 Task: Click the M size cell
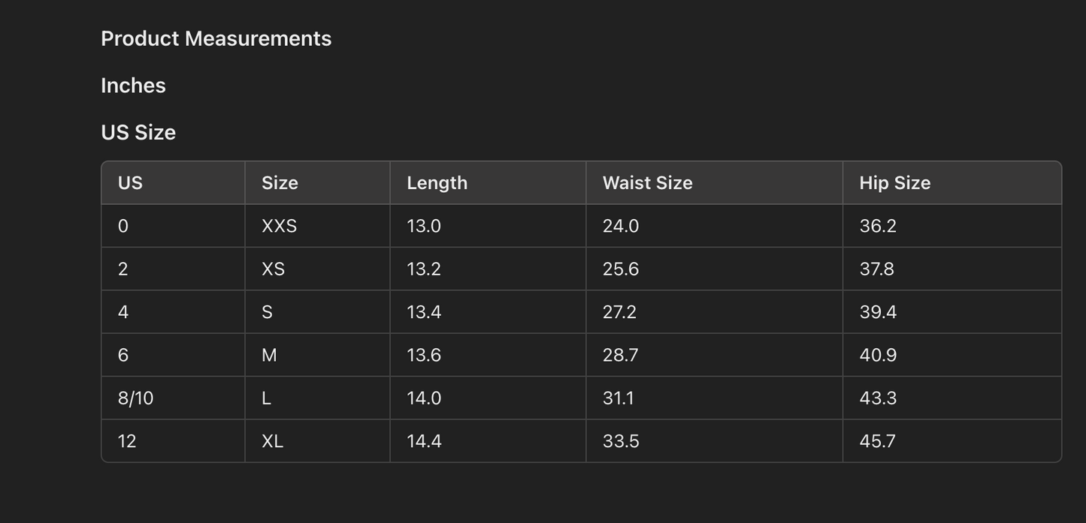pyautogui.click(x=269, y=355)
